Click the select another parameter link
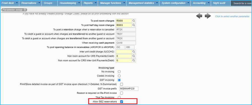Image resolution: width=252 pixels, height=105 pixels. click(232, 16)
